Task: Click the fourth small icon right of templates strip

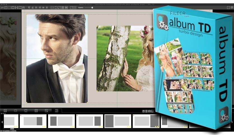Action: click(x=152, y=111)
